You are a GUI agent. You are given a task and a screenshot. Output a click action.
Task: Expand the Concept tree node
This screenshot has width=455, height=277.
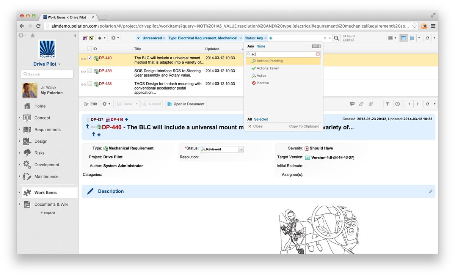19,118
